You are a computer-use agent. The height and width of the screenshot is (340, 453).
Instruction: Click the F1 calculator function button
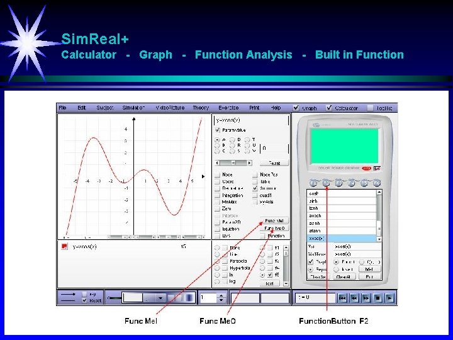tap(313, 183)
